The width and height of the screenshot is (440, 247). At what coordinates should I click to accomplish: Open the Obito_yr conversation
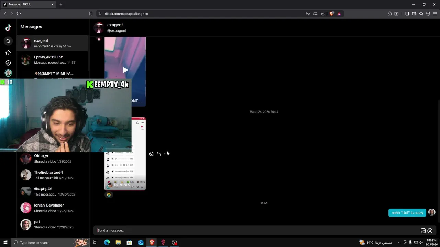point(52,158)
